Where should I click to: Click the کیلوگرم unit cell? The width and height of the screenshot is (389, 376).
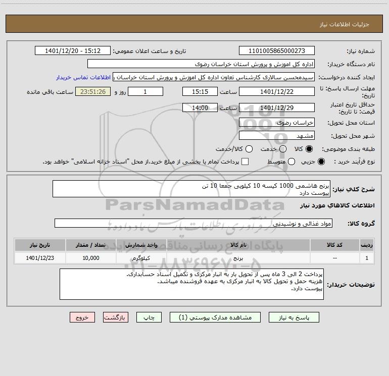(141, 258)
